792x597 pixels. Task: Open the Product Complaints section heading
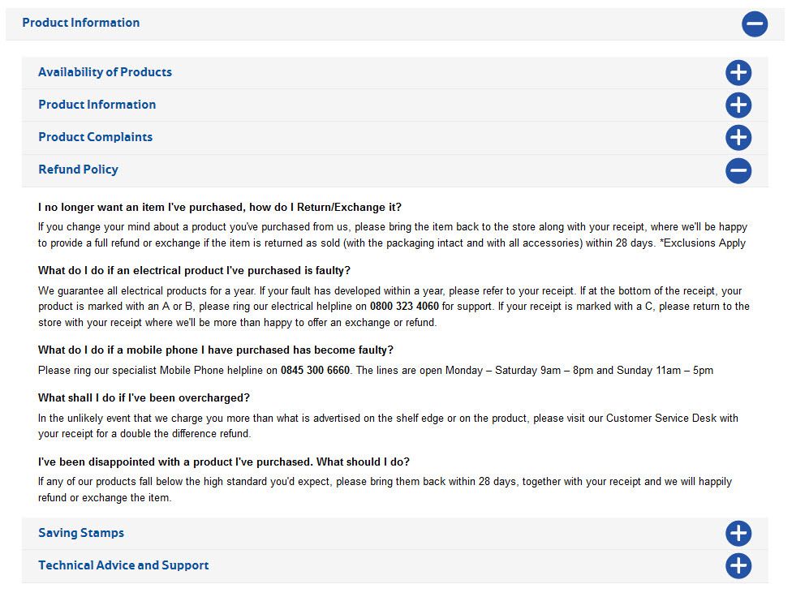coord(96,137)
